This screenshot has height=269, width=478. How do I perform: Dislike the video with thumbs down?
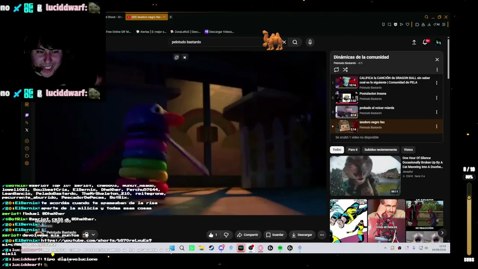pyautogui.click(x=226, y=235)
